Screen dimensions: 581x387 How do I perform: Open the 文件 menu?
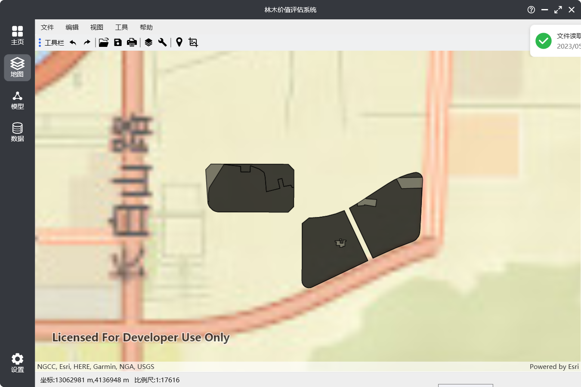[47, 27]
